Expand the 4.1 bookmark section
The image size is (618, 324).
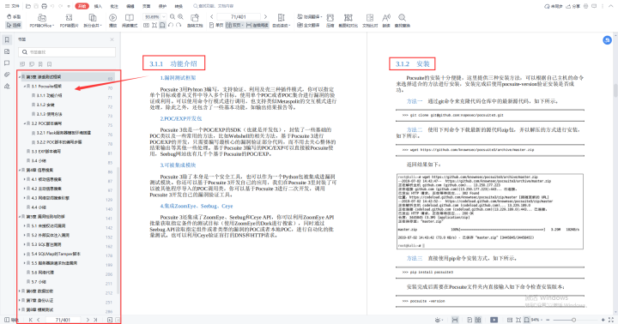tap(24, 179)
